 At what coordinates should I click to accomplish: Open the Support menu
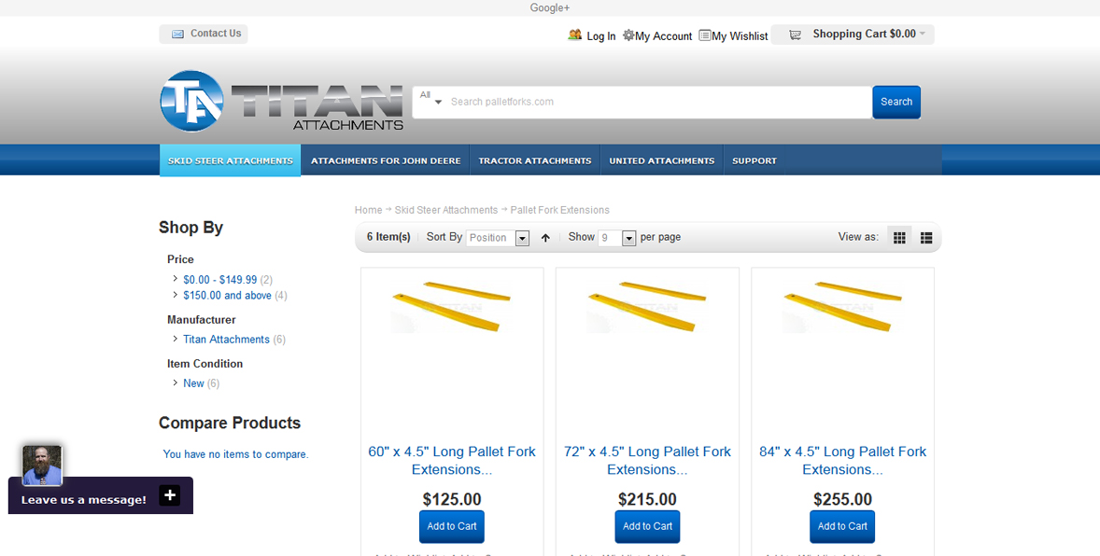754,160
